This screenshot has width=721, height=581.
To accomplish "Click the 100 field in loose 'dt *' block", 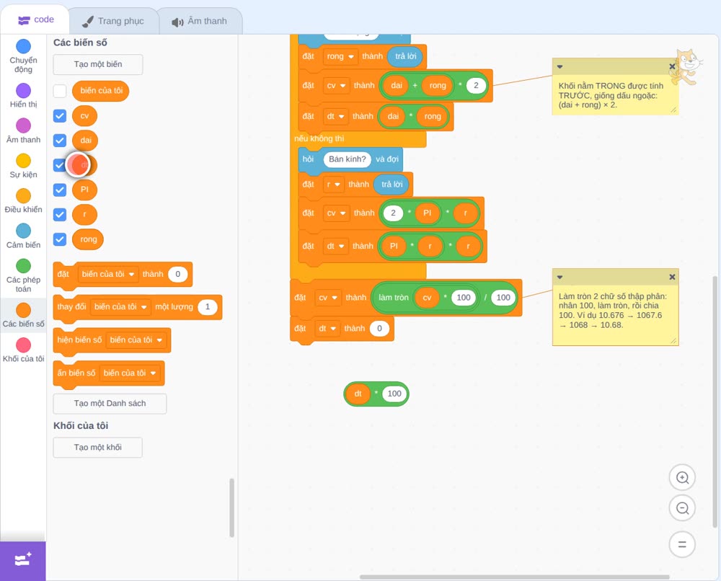I will 394,394.
